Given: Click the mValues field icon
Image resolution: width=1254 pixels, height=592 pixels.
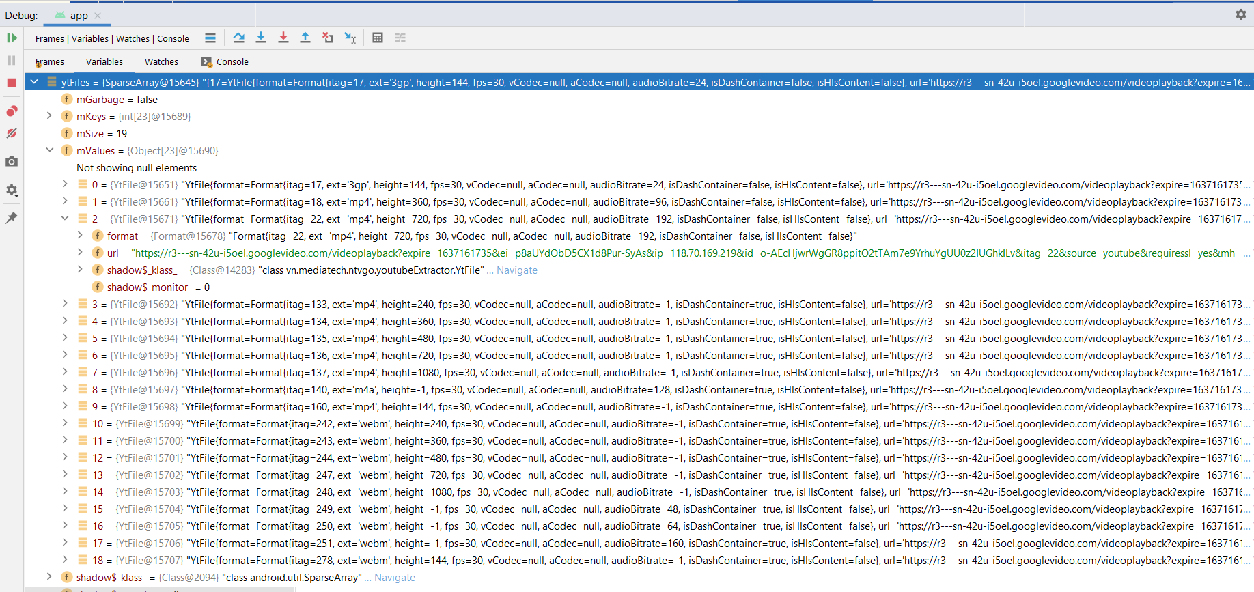Looking at the screenshot, I should click(67, 150).
